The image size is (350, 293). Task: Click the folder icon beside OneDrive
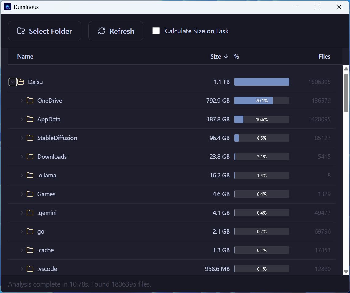pos(30,100)
